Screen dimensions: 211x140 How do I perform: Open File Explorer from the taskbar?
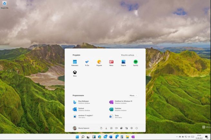(x=127, y=137)
